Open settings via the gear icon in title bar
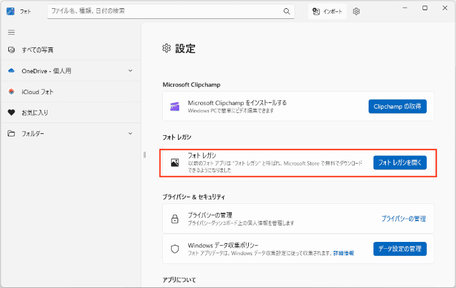The width and height of the screenshot is (456, 288). (x=356, y=11)
